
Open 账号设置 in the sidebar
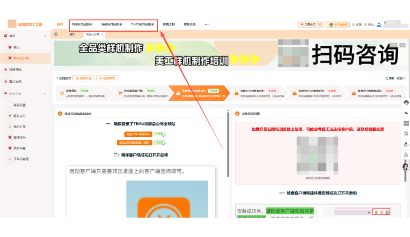[x=19, y=105]
